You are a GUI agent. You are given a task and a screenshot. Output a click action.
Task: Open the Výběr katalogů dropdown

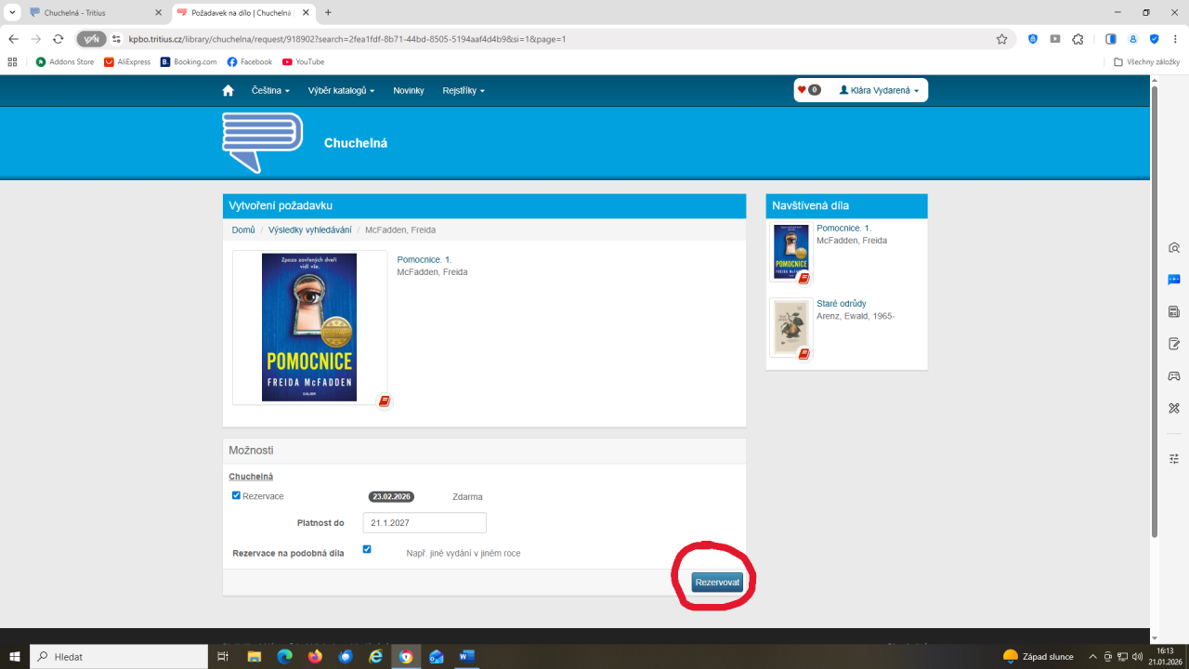(341, 90)
